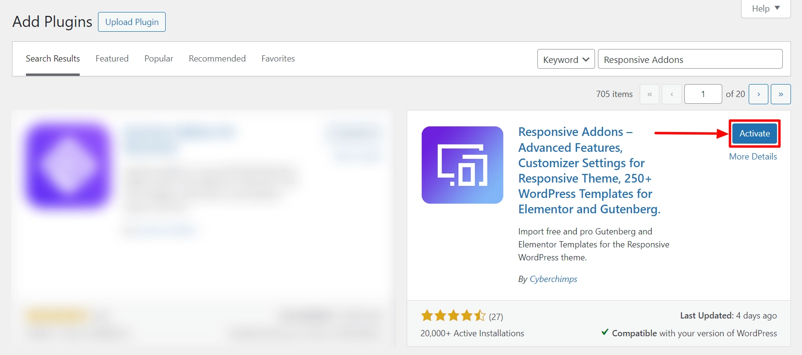Select the Recommended tab

(217, 59)
